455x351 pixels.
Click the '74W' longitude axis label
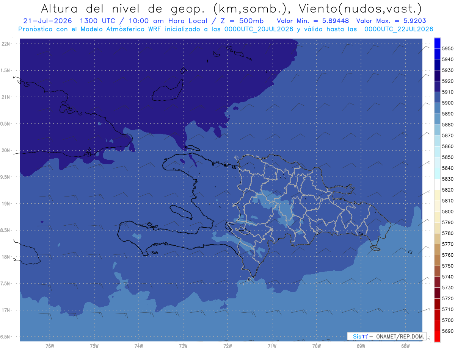tap(139, 346)
